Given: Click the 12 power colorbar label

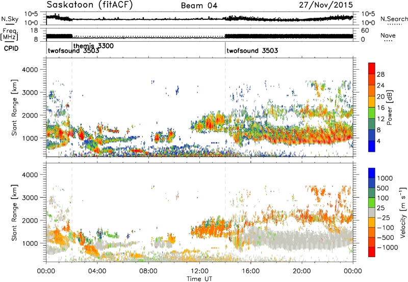Looking at the screenshot, I should pos(380,119).
